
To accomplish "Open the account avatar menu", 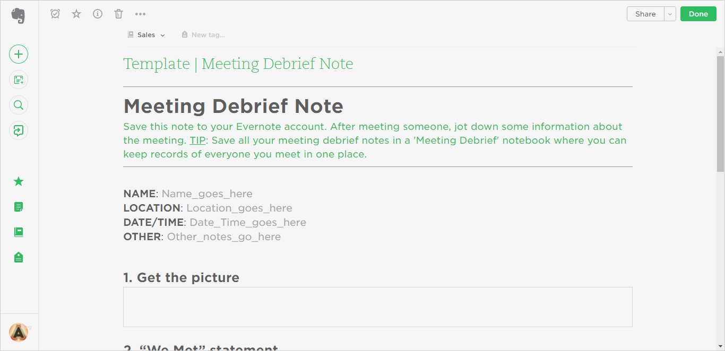I will (19, 332).
